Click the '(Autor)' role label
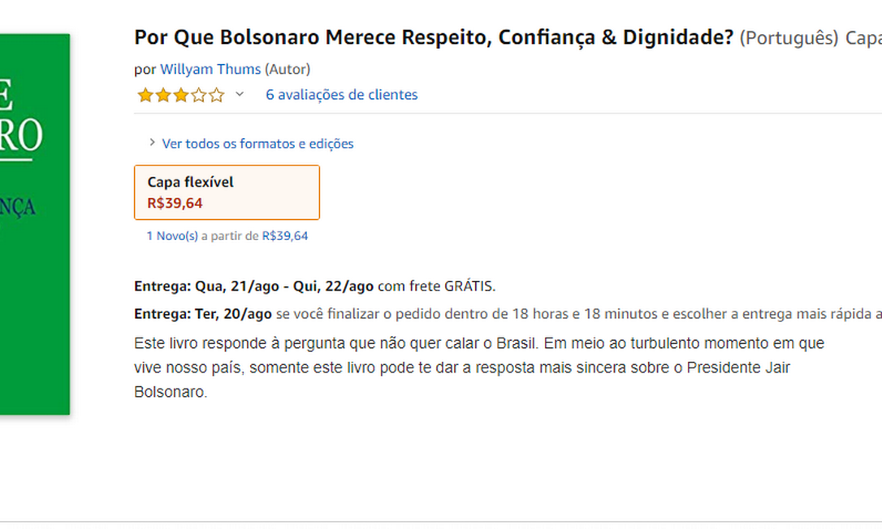The height and width of the screenshot is (529, 882). coord(288,69)
